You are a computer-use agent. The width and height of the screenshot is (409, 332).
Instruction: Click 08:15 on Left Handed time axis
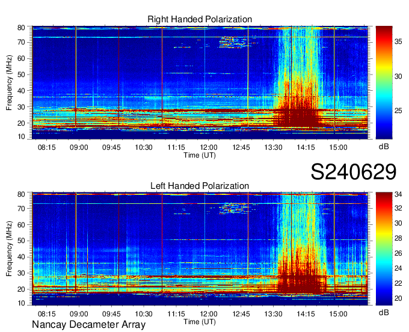(x=47, y=314)
